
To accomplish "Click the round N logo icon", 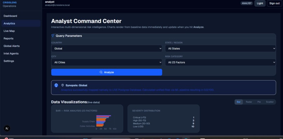I will pyautogui.click(x=7, y=128).
